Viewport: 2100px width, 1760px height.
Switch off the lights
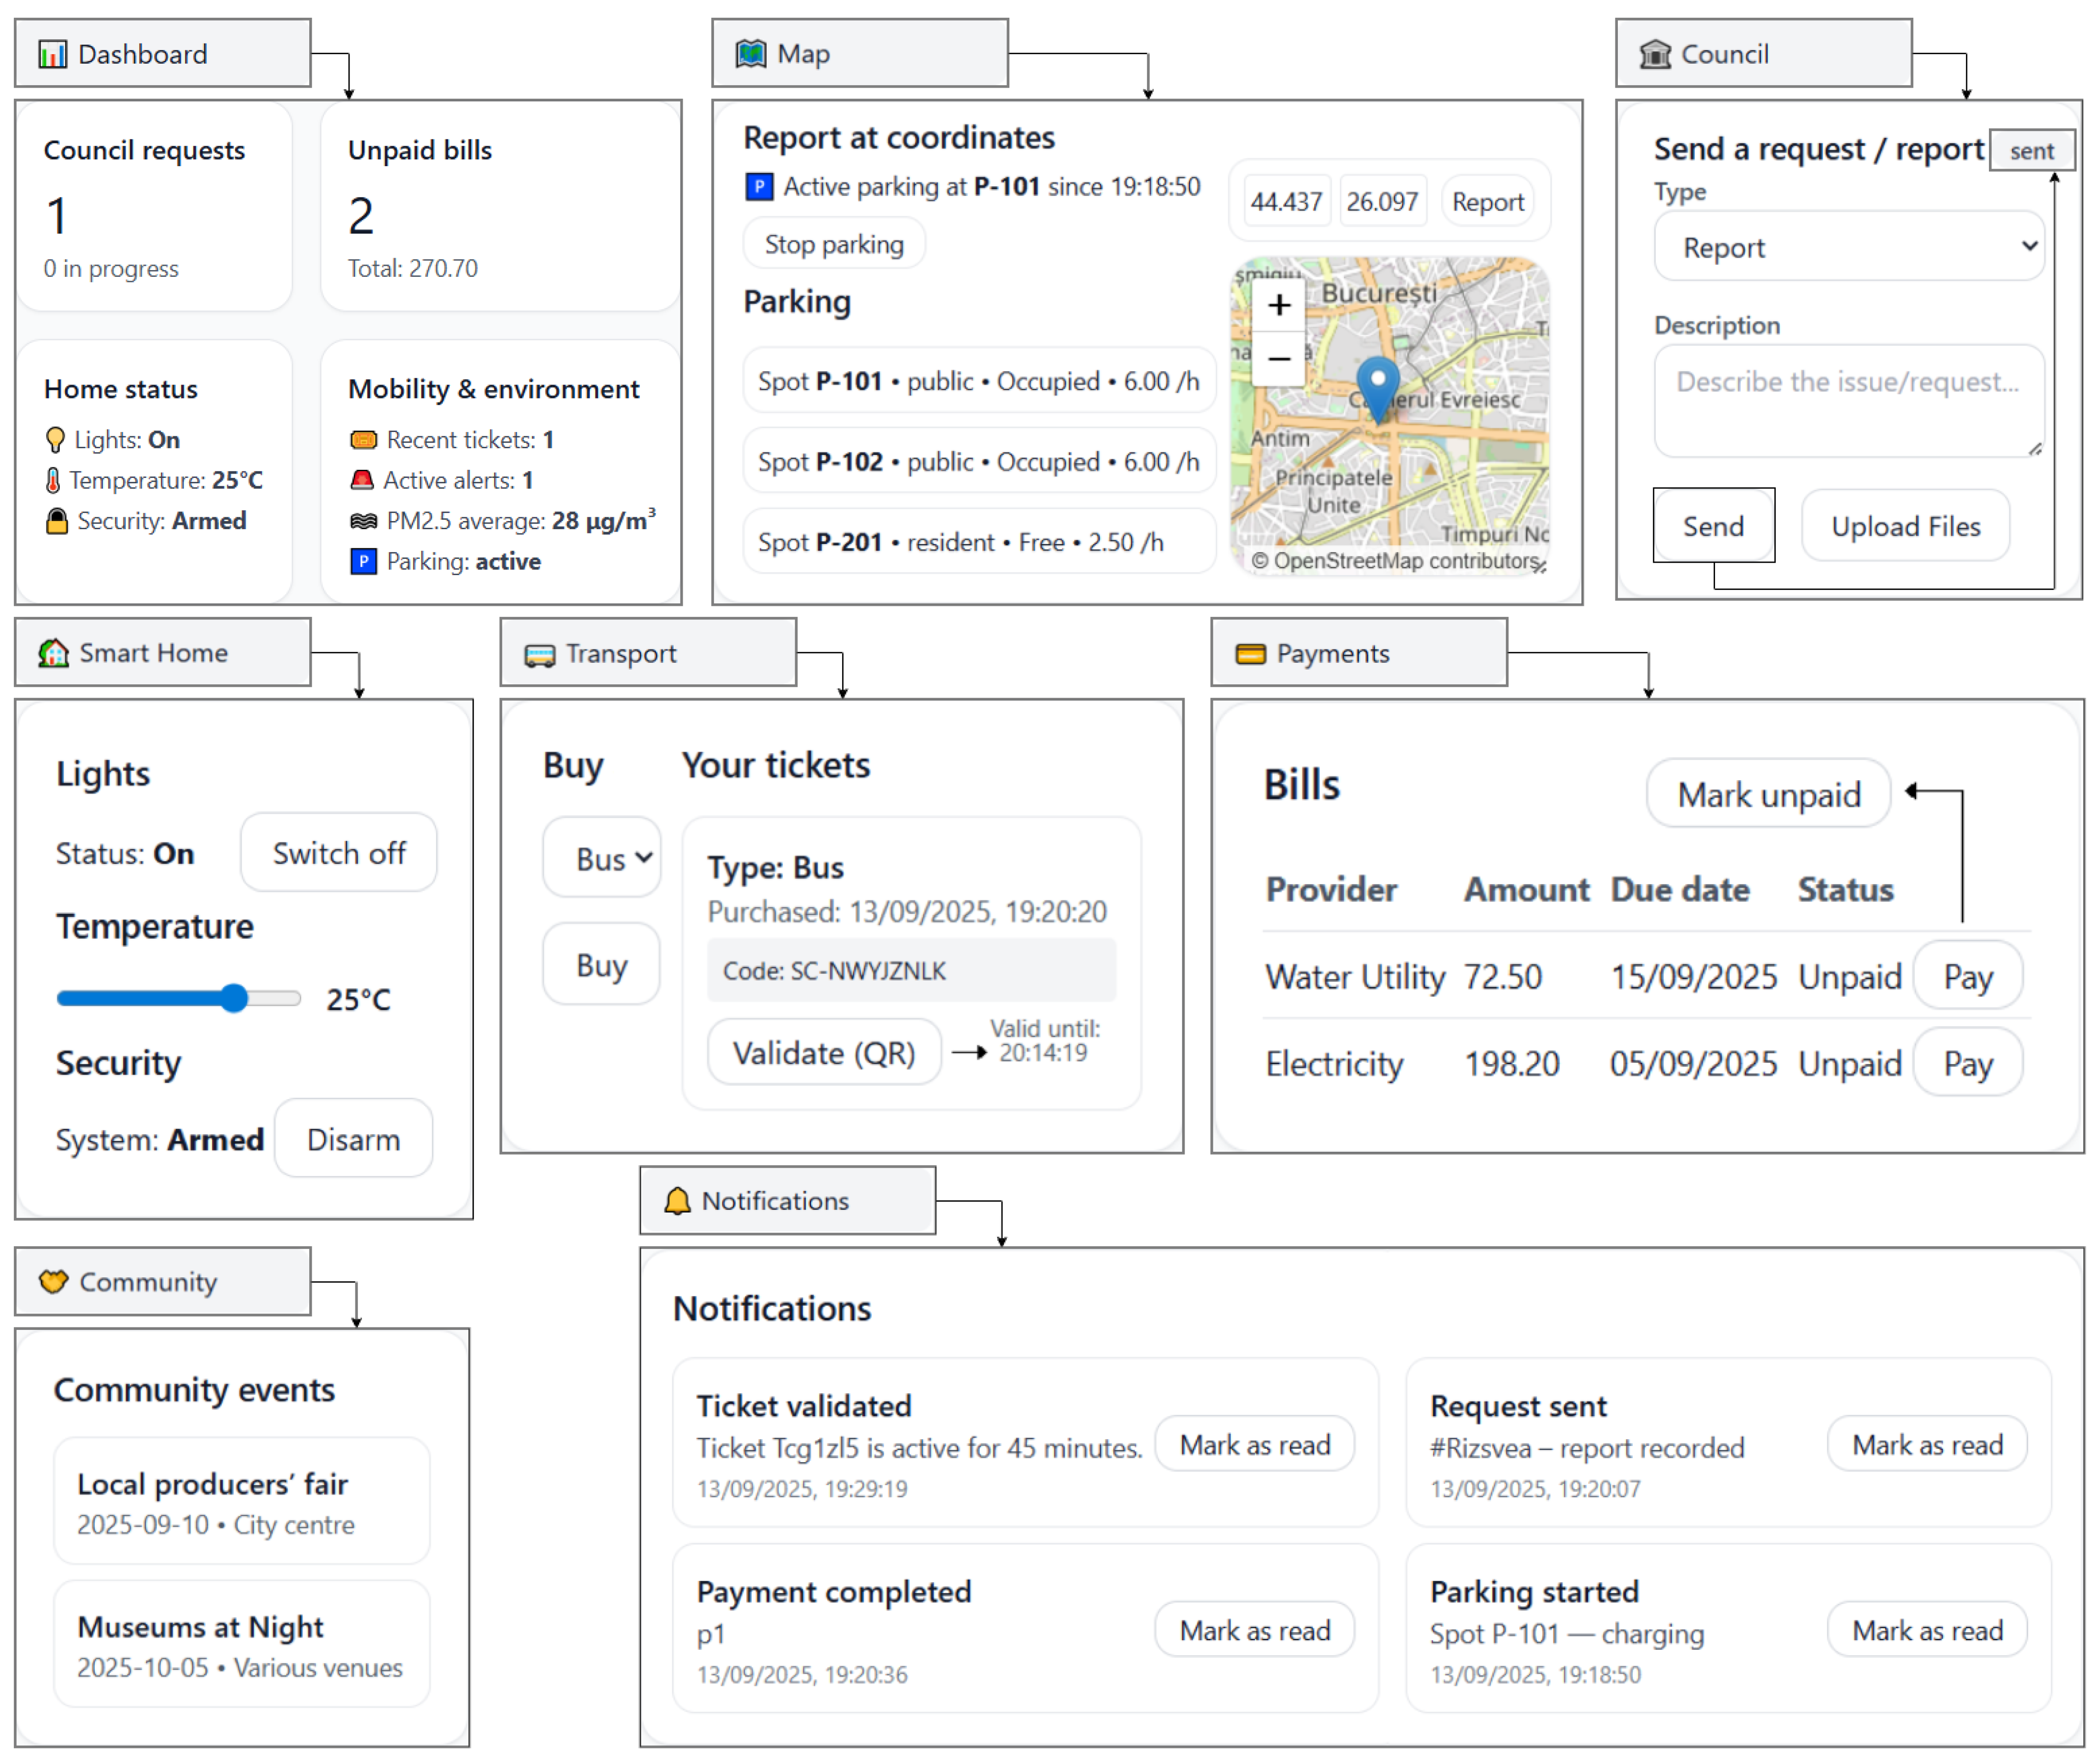click(338, 853)
